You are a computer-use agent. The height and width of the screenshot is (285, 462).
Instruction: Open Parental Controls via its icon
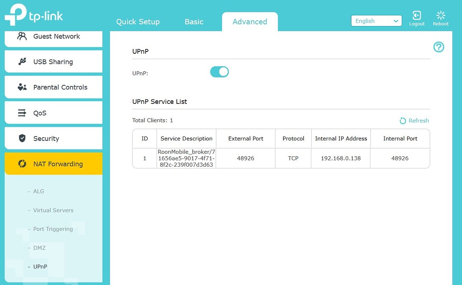pos(22,87)
